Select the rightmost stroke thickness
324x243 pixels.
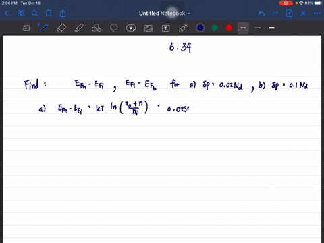(272, 28)
